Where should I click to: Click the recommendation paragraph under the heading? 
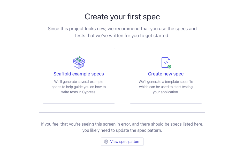click(x=122, y=32)
